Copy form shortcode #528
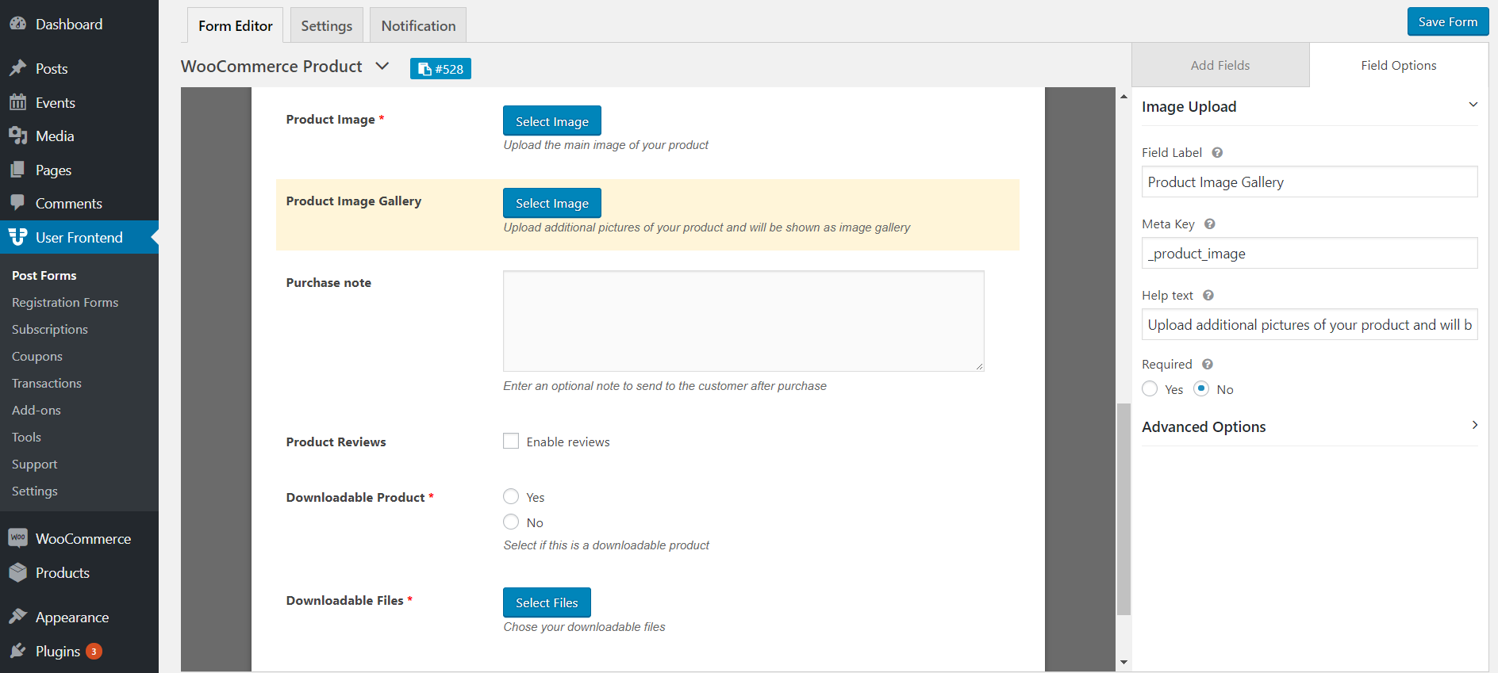Screen dimensions: 1498x673 (x=440, y=69)
